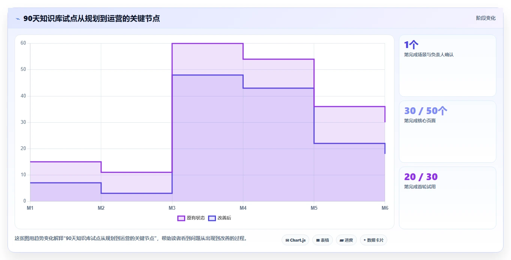
Task: Click the M4 axis label
Action: pos(243,208)
